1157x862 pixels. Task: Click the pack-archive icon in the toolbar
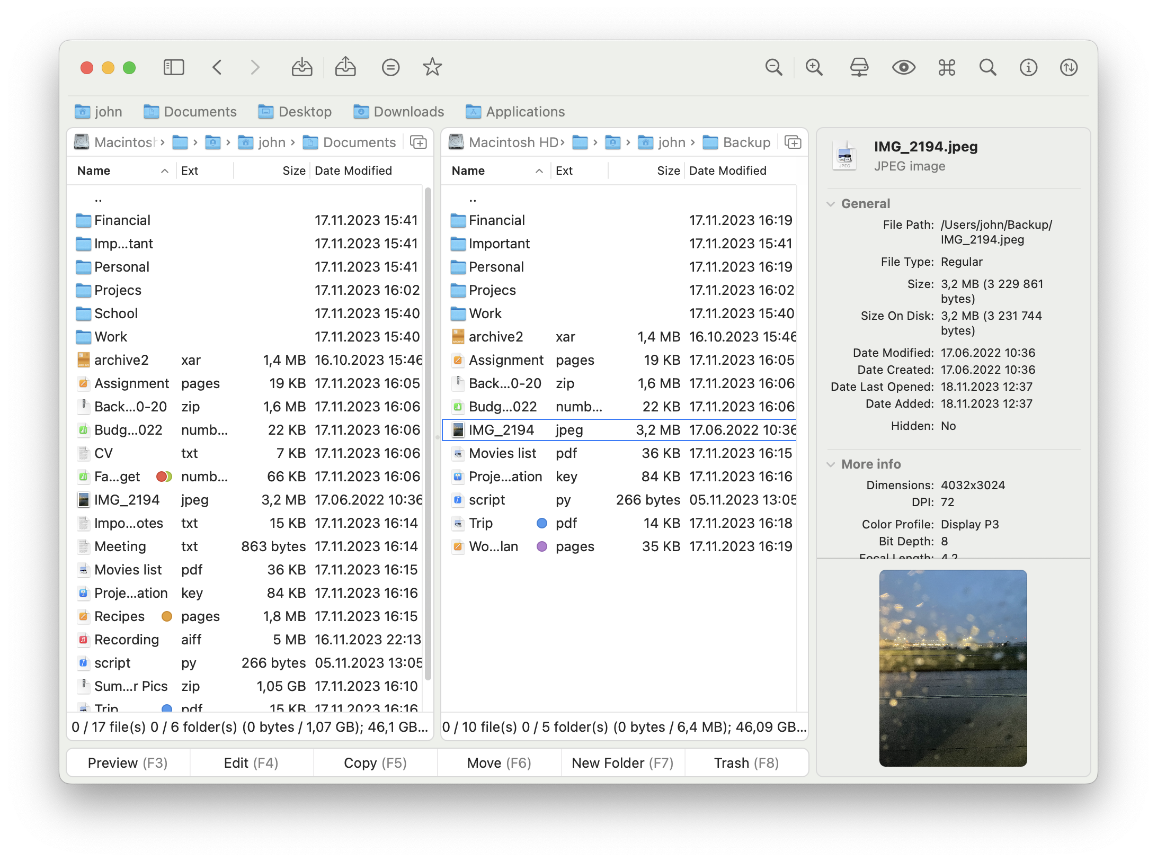click(x=302, y=67)
